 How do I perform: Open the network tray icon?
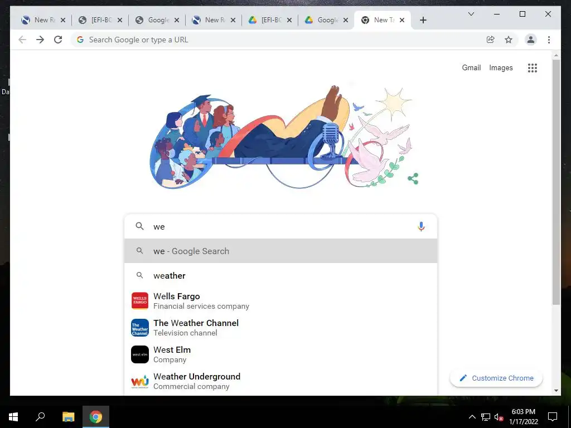pos(486,417)
